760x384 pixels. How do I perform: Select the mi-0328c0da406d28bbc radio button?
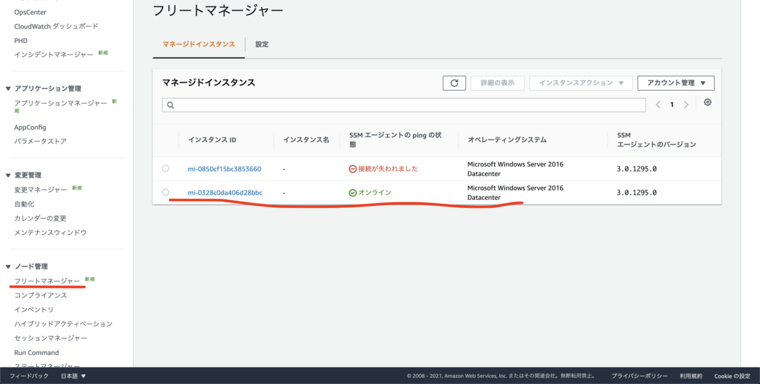(167, 193)
